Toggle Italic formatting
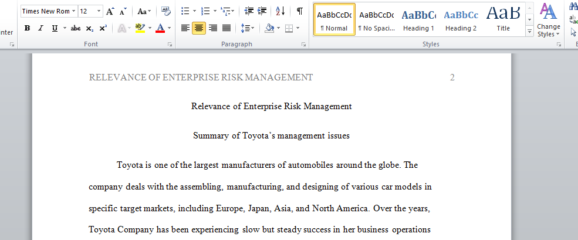This screenshot has width=578, height=240. [40, 28]
